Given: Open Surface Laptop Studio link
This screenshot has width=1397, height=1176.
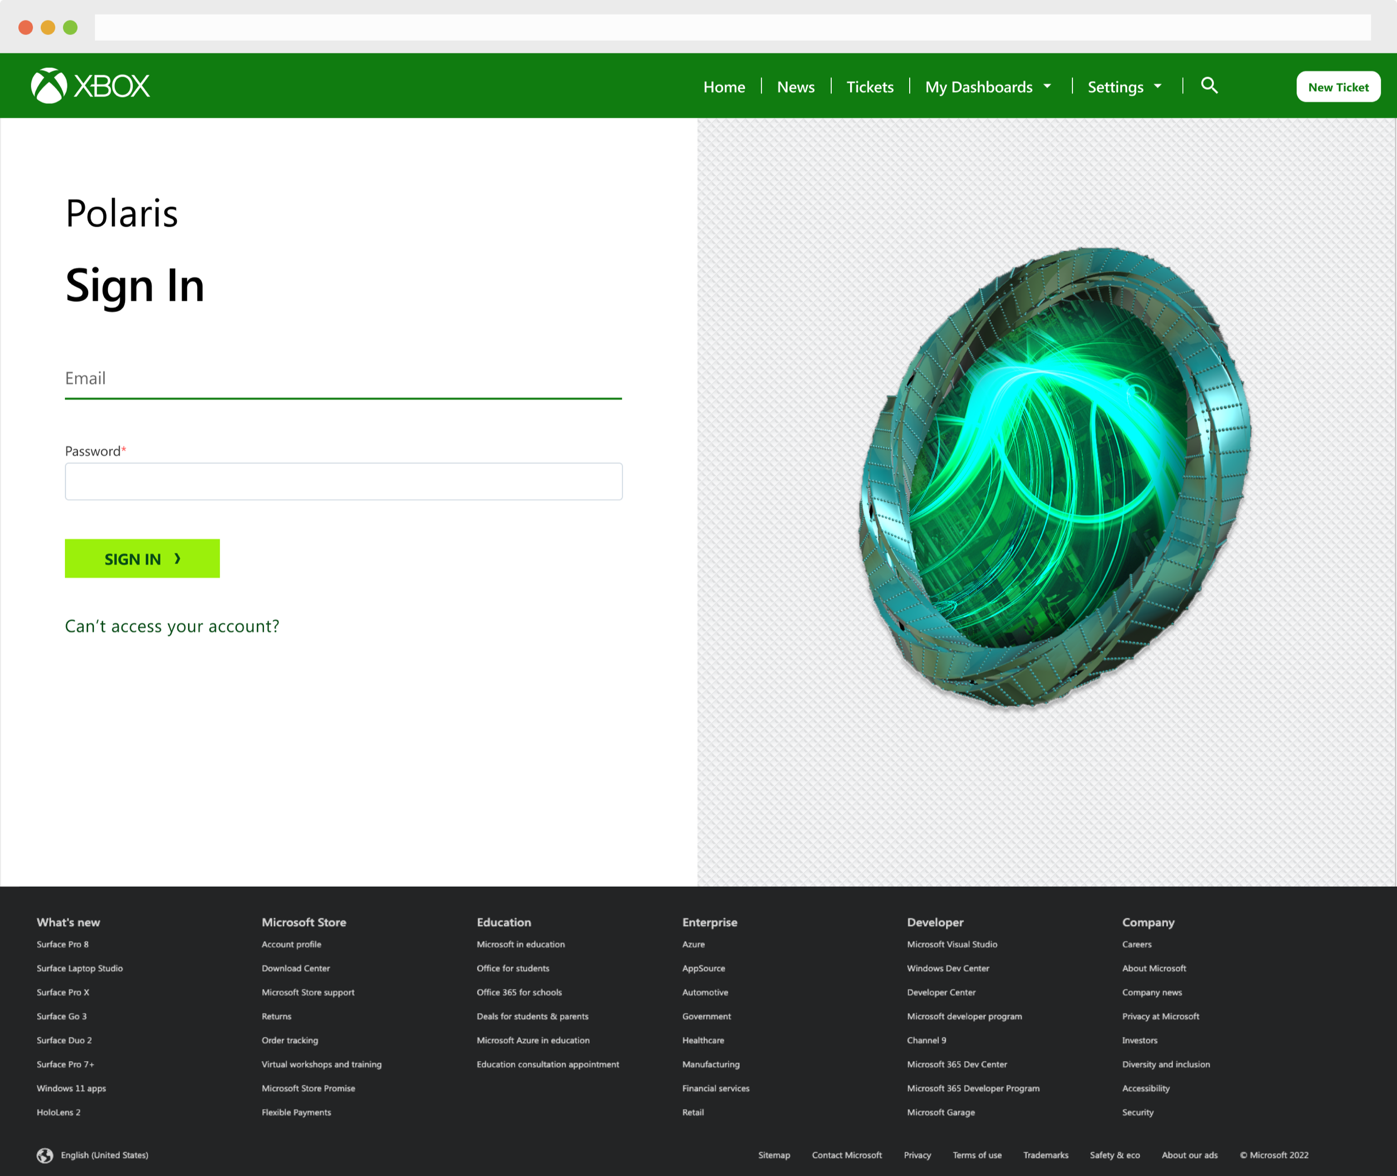Looking at the screenshot, I should (80, 969).
